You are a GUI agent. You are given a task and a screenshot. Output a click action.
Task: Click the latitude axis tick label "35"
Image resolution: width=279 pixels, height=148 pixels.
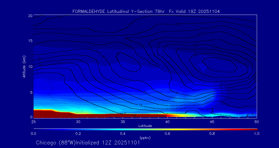point(123,122)
